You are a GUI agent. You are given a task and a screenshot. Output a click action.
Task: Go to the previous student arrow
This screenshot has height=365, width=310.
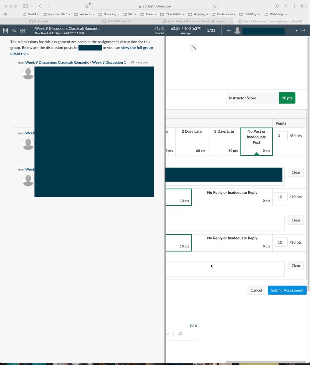(229, 30)
